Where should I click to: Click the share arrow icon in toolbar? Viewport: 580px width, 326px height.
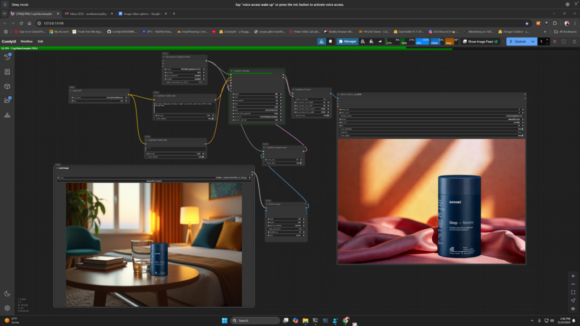[x=380, y=41]
